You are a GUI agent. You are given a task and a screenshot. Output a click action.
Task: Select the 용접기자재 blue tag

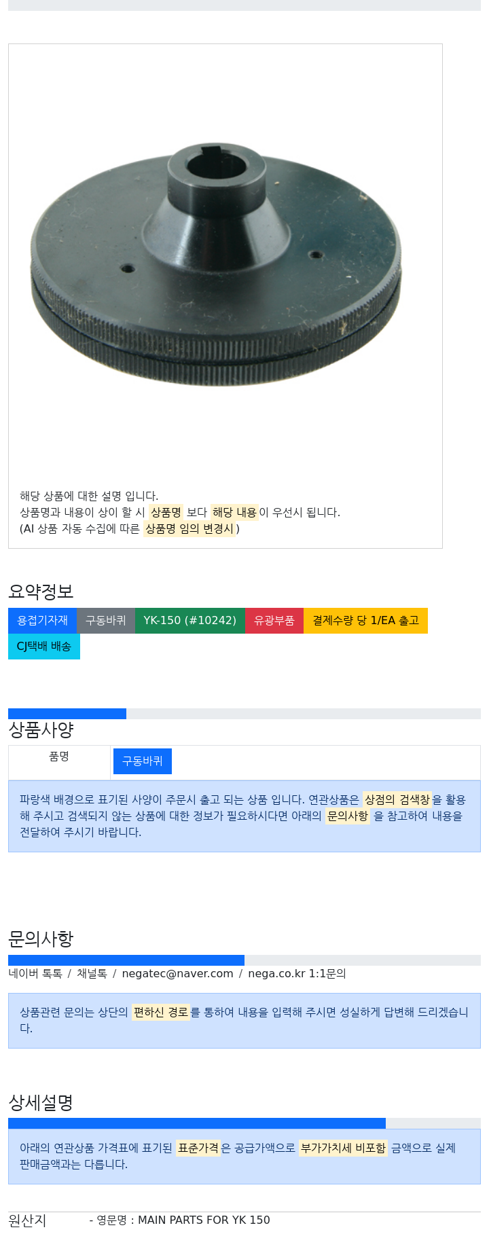[x=42, y=621]
